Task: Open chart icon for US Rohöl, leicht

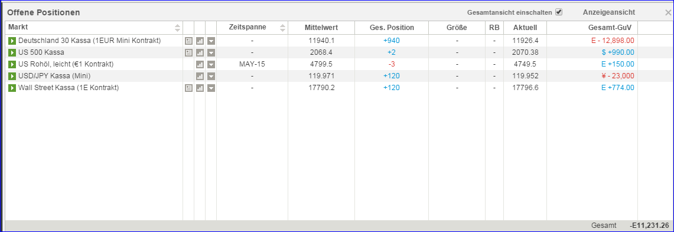Action: click(x=200, y=64)
